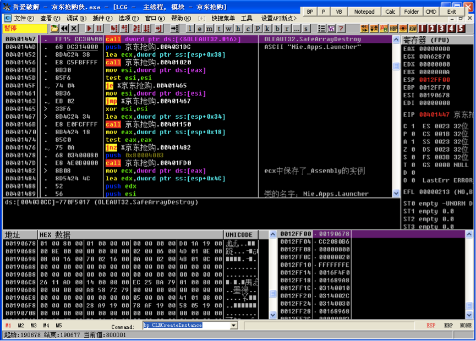476x341 pixels.
Task: Click numbered toolbar button 3
Action: tap(442, 29)
